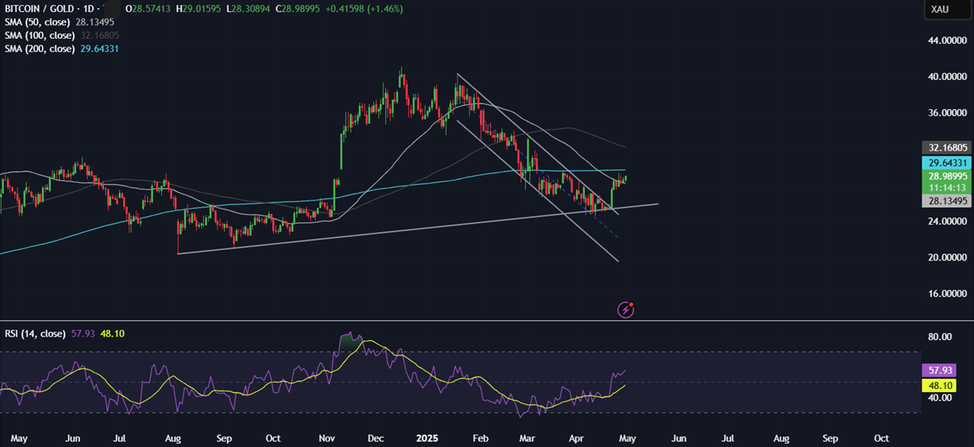
Task: Click the pink lightning bolt events icon
Action: (626, 310)
